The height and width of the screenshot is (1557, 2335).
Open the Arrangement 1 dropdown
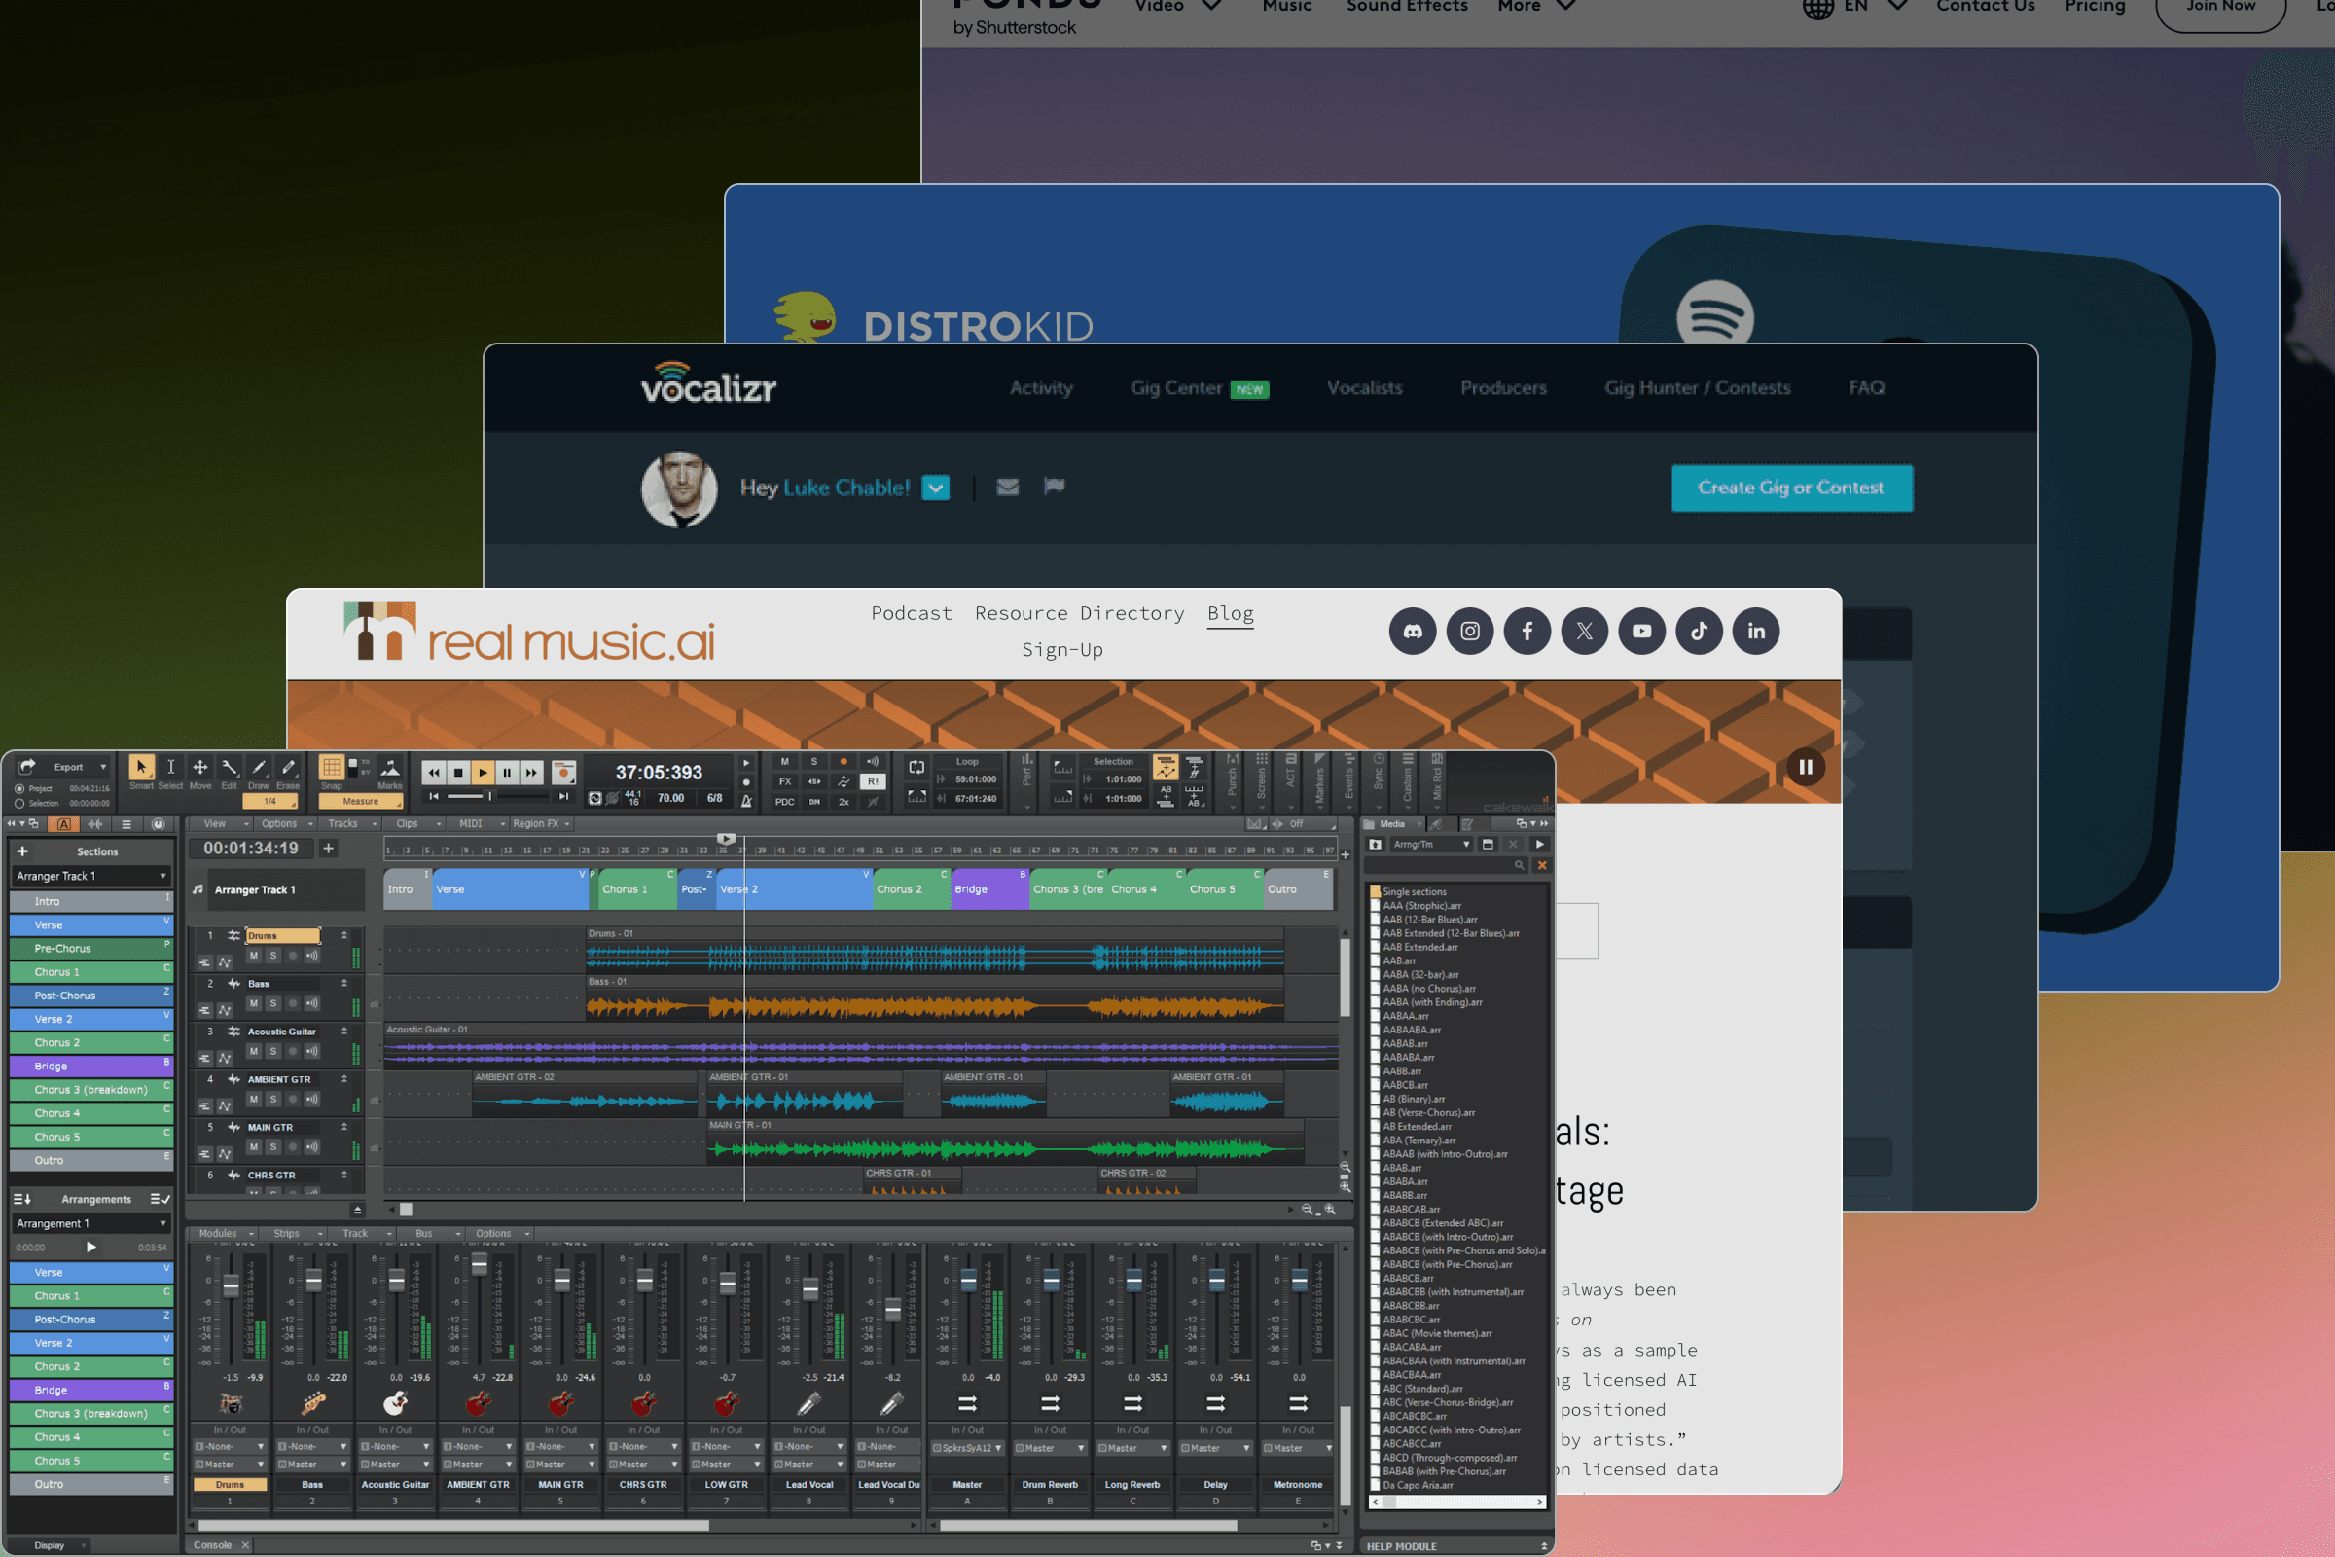click(x=90, y=1223)
